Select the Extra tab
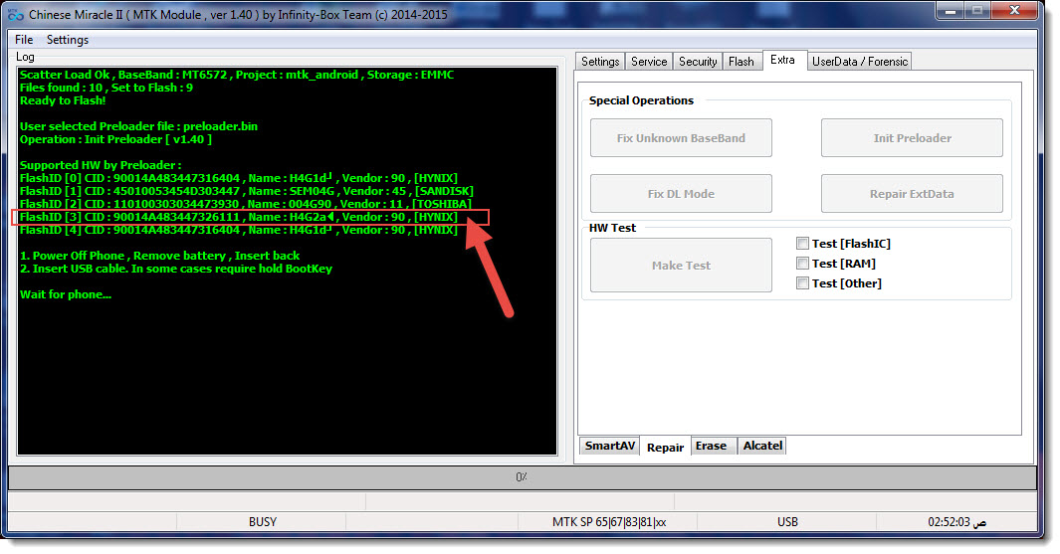The image size is (1060, 554). [783, 60]
